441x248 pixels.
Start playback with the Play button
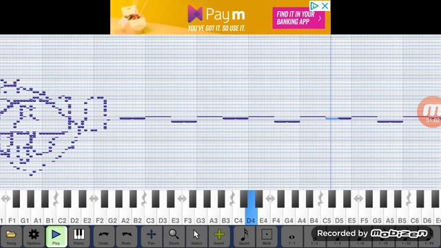pyautogui.click(x=56, y=236)
